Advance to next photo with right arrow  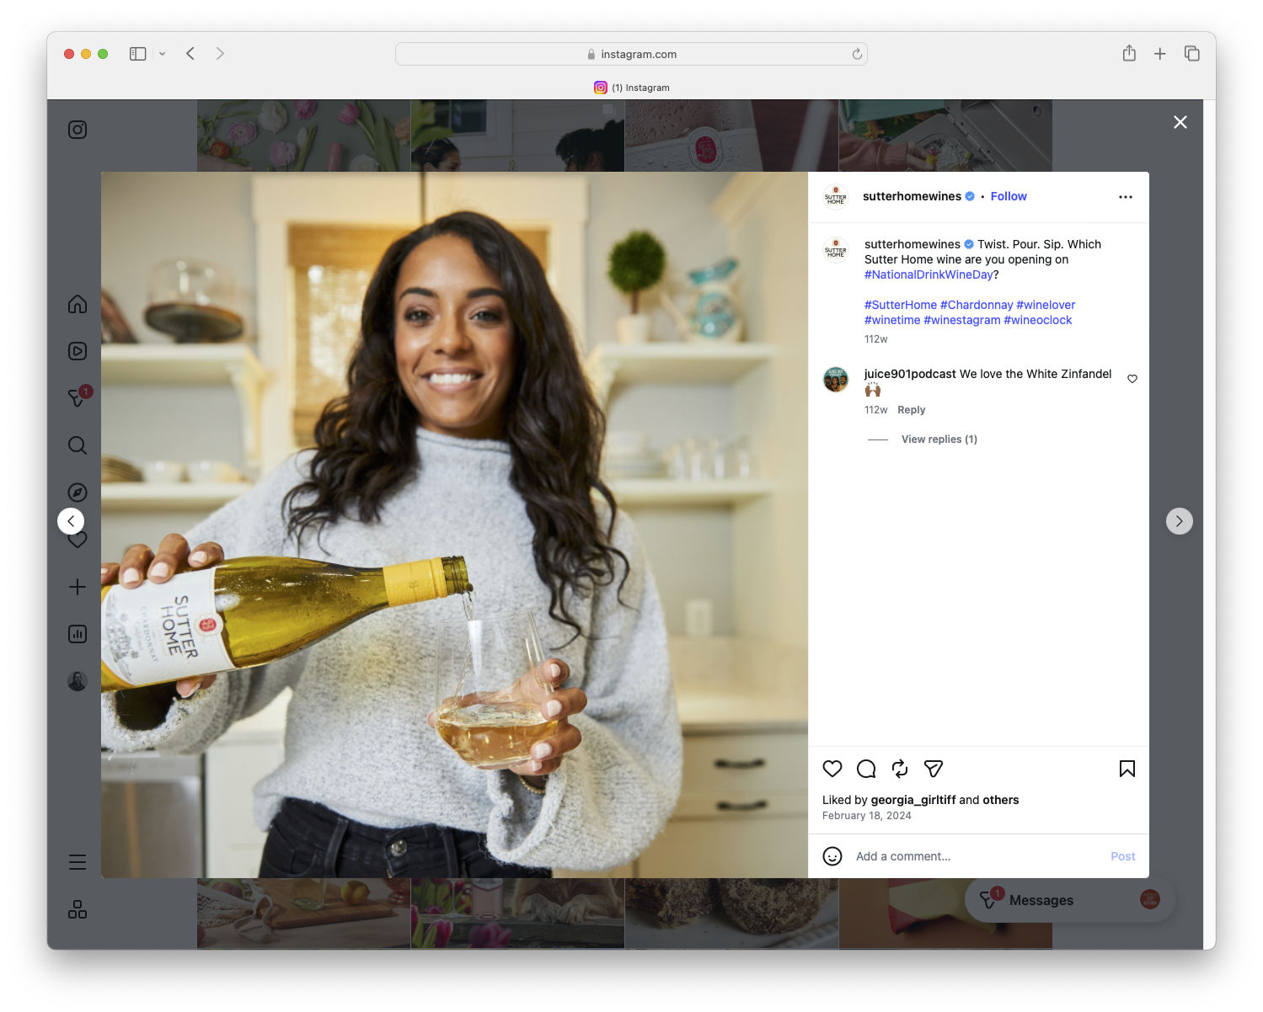[1179, 520]
